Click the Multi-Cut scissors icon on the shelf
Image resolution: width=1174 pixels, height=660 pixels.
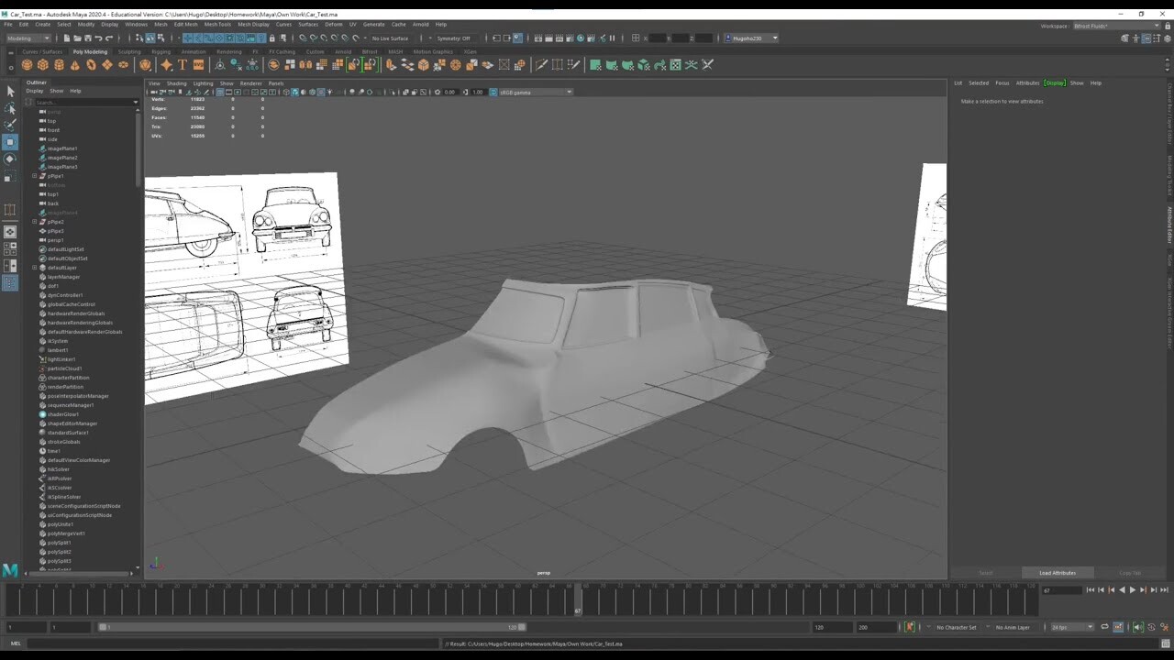(x=541, y=64)
